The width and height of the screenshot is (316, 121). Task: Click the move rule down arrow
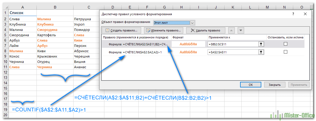coord(241,30)
